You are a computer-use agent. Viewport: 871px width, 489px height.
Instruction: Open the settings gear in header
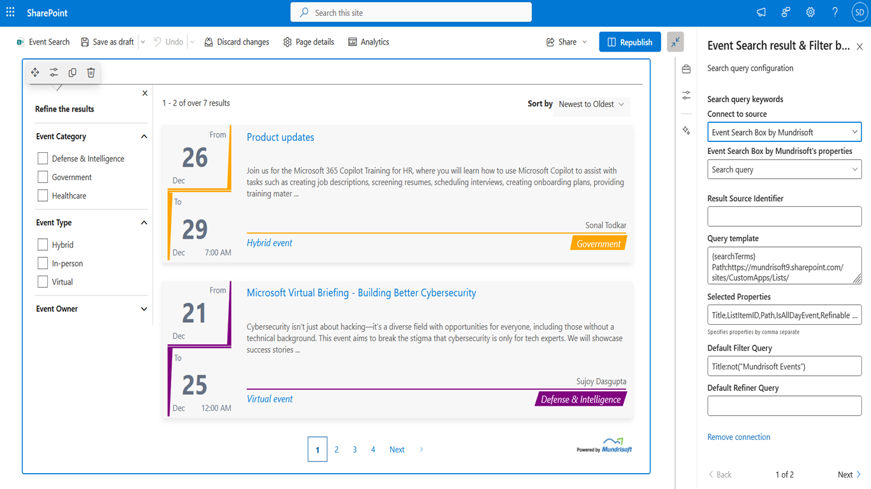coord(810,13)
